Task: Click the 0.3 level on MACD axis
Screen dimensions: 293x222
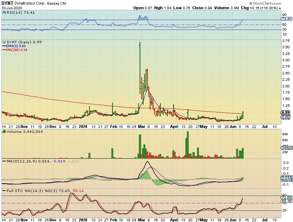Action: pyautogui.click(x=286, y=163)
